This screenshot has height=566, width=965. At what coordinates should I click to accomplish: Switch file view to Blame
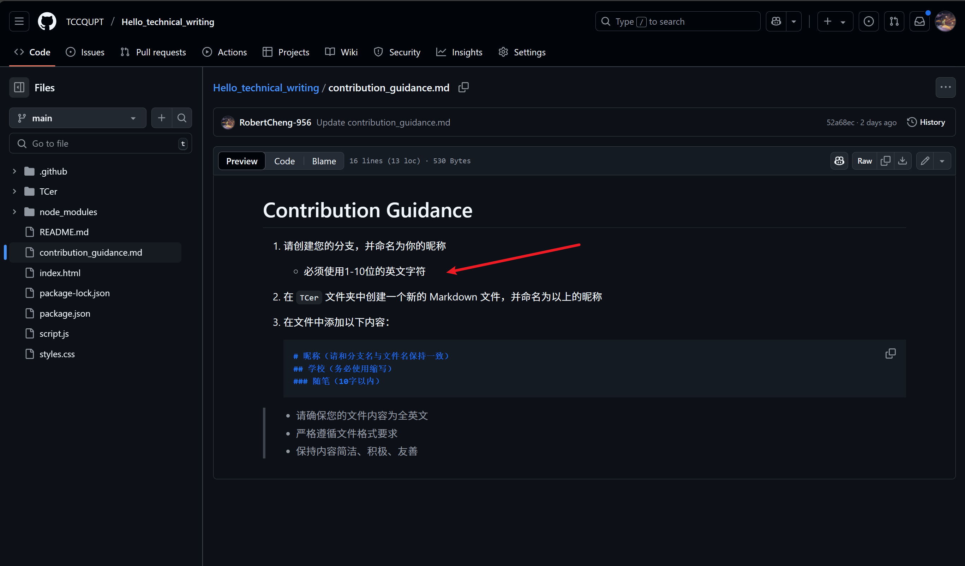pos(324,161)
